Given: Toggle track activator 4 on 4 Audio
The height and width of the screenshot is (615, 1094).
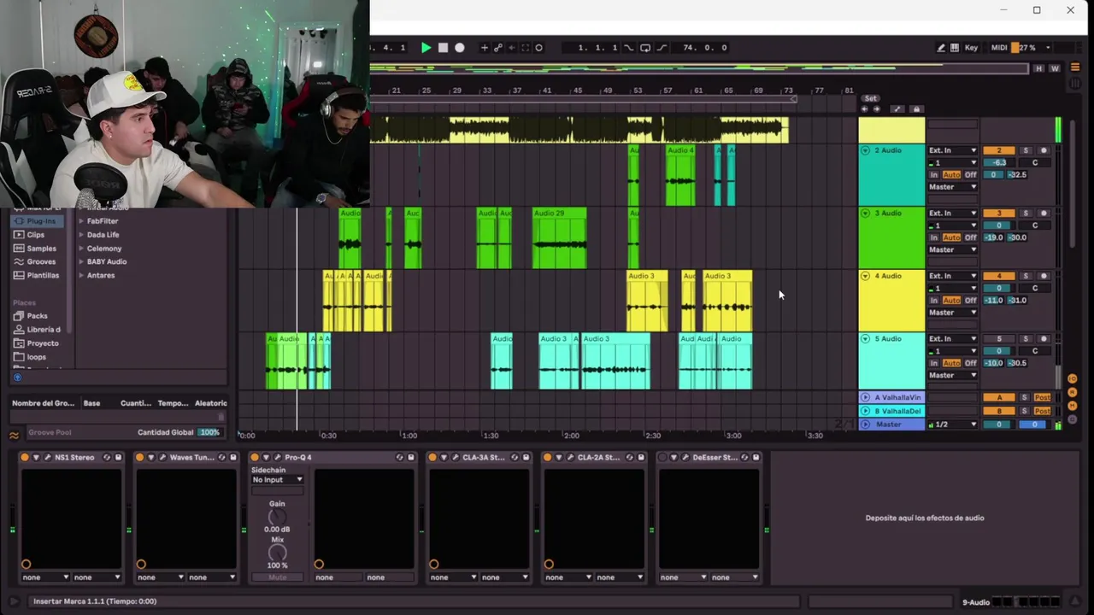Looking at the screenshot, I should pyautogui.click(x=998, y=276).
